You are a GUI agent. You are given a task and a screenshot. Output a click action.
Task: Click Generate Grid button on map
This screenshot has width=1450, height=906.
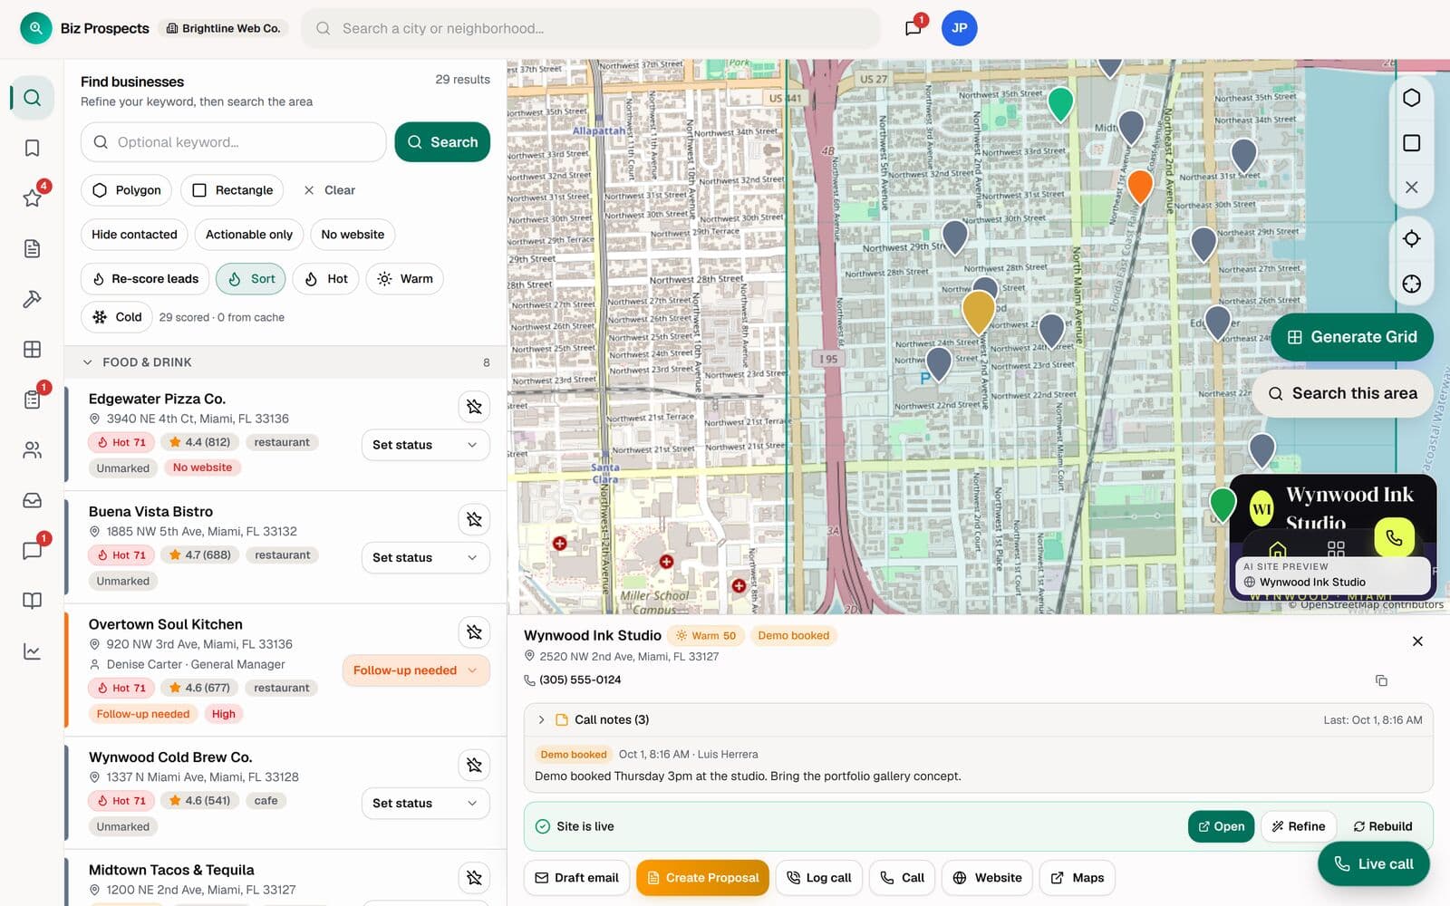(1352, 337)
